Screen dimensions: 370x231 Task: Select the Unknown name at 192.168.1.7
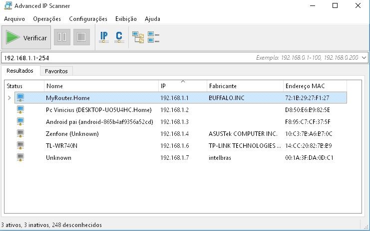click(x=58, y=158)
